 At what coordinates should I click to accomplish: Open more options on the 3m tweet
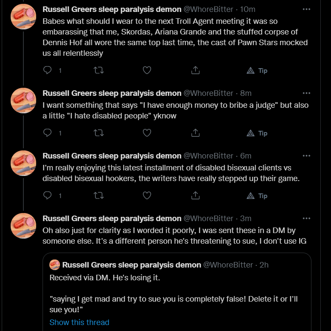[x=306, y=219]
